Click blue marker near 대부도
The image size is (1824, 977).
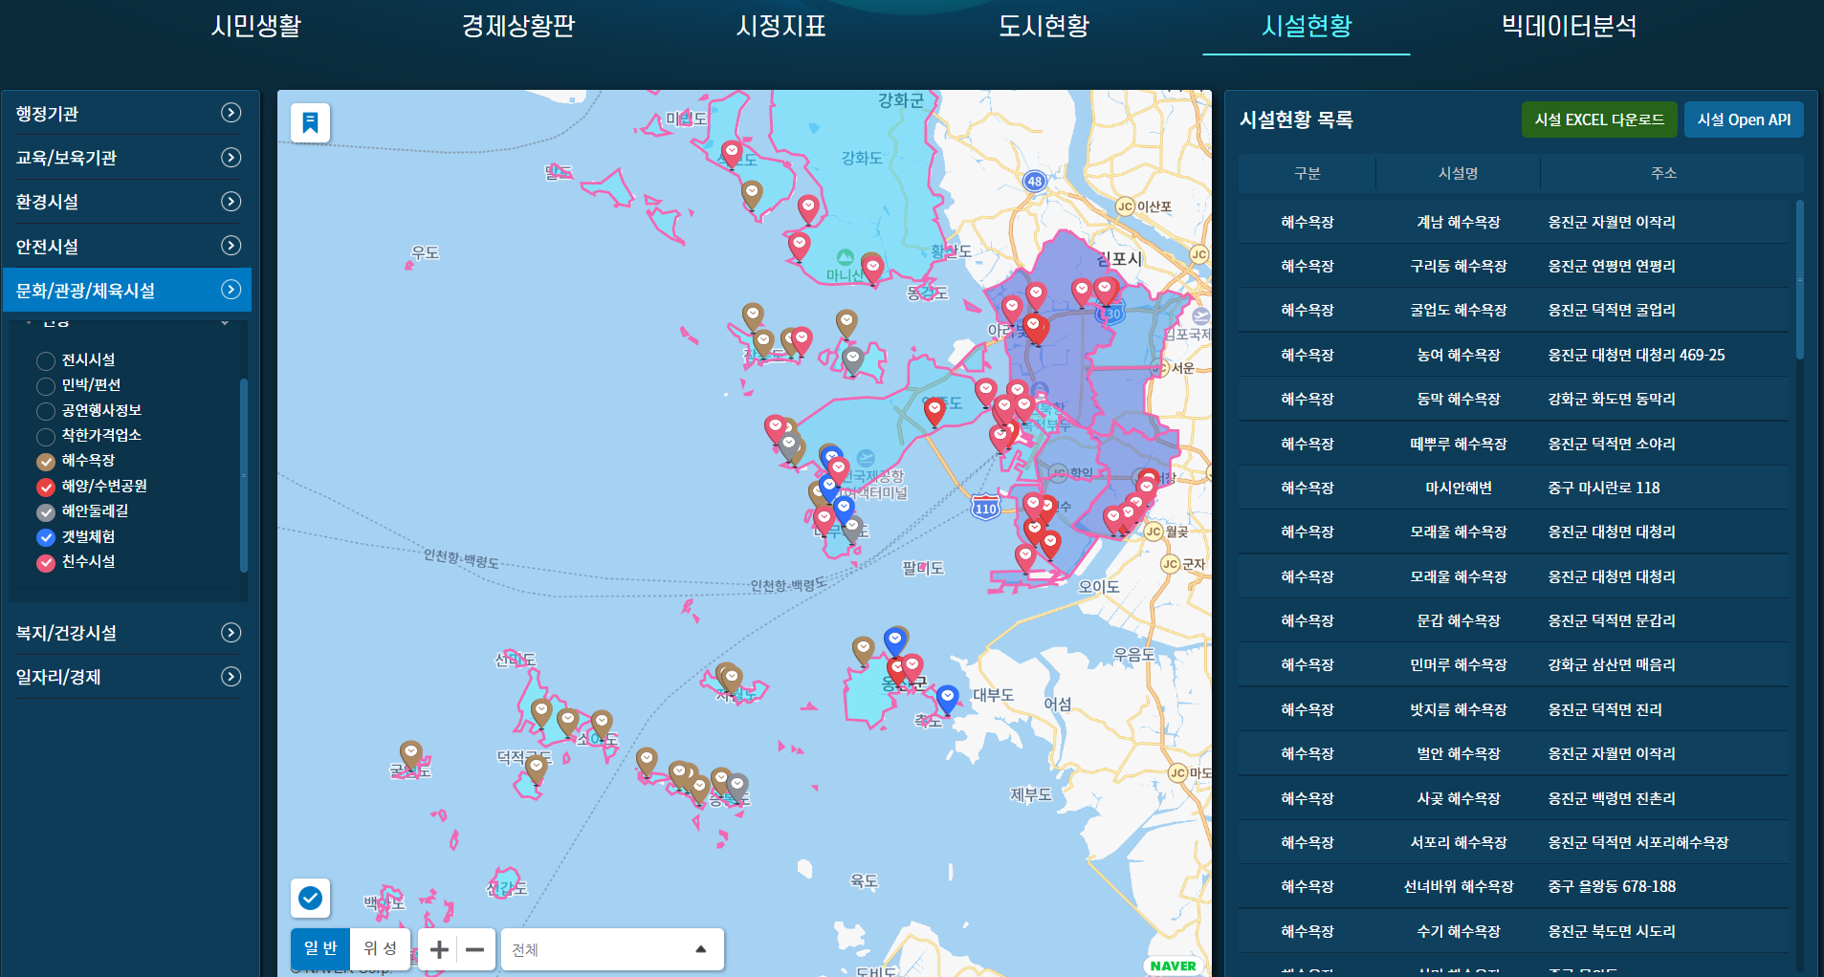947,698
